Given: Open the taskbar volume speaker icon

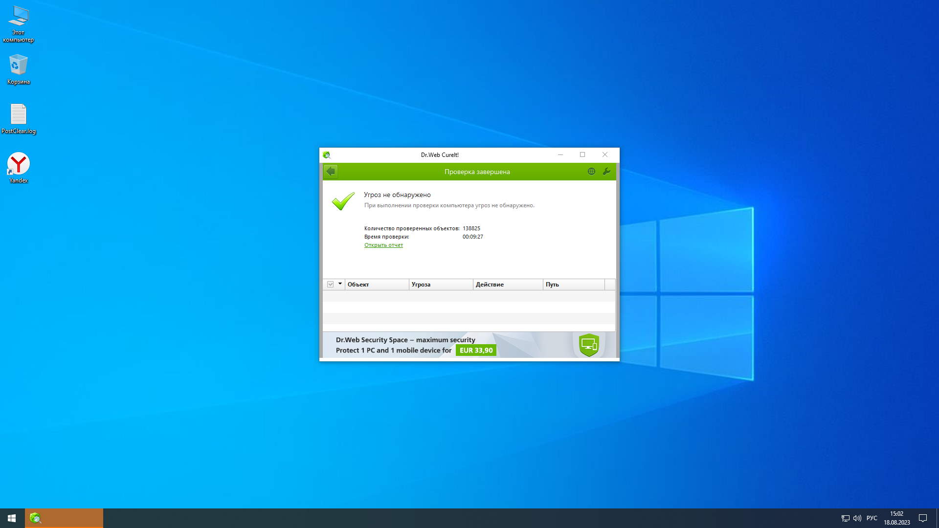Looking at the screenshot, I should point(857,518).
